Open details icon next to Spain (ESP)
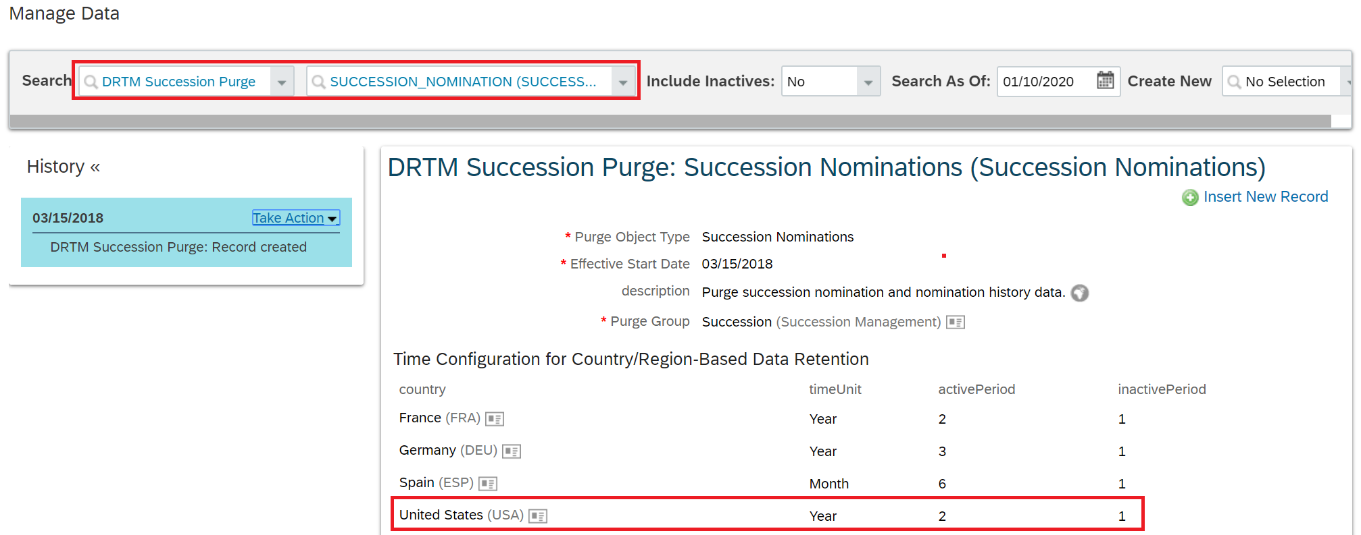 pos(488,484)
